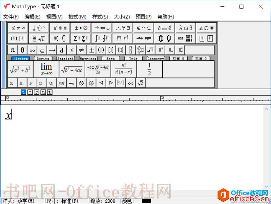The height and width of the screenshot is (204, 271).
Task: Switch to the Trig tab
Action: pyautogui.click(x=133, y=59)
